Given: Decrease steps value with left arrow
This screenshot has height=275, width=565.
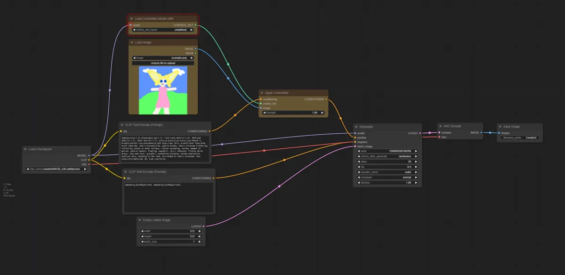Looking at the screenshot, I should tap(358, 162).
